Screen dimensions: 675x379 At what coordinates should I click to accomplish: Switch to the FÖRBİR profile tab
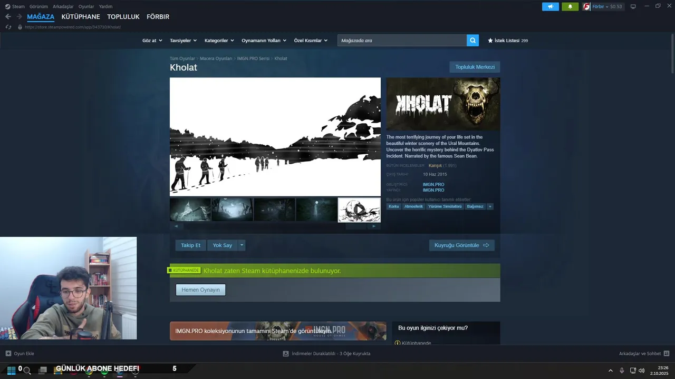coord(158,17)
